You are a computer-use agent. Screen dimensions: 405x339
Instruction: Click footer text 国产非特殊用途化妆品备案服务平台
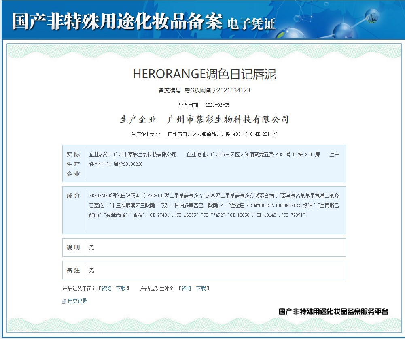pos(333,311)
